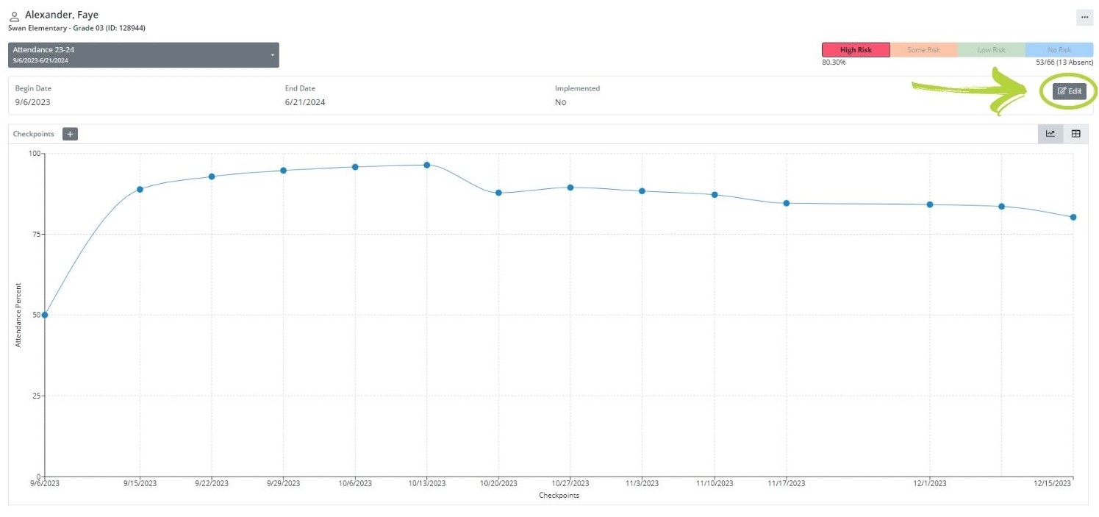Image resolution: width=1099 pixels, height=517 pixels.
Task: Click the Edit button
Action: [1069, 91]
